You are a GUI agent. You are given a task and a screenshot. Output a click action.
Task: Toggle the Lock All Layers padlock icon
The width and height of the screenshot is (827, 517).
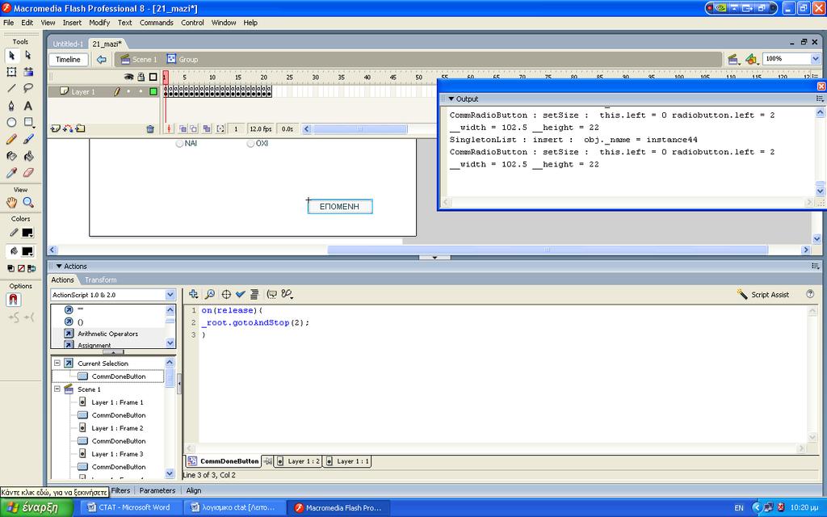pos(141,77)
